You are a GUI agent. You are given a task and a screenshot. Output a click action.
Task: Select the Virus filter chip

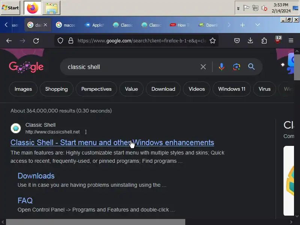coord(265,89)
